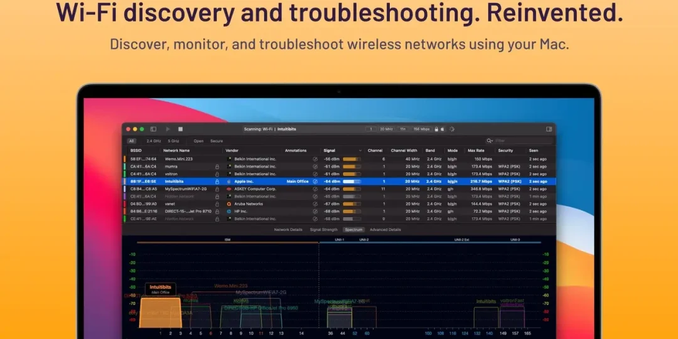This screenshot has height=339, width=678.
Task: Toggle the left sidebar panel icon
Action: [153, 129]
